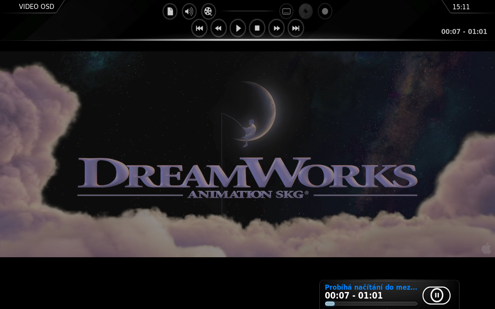This screenshot has height=309, width=495.
Task: Skip to previous item
Action: 199,28
